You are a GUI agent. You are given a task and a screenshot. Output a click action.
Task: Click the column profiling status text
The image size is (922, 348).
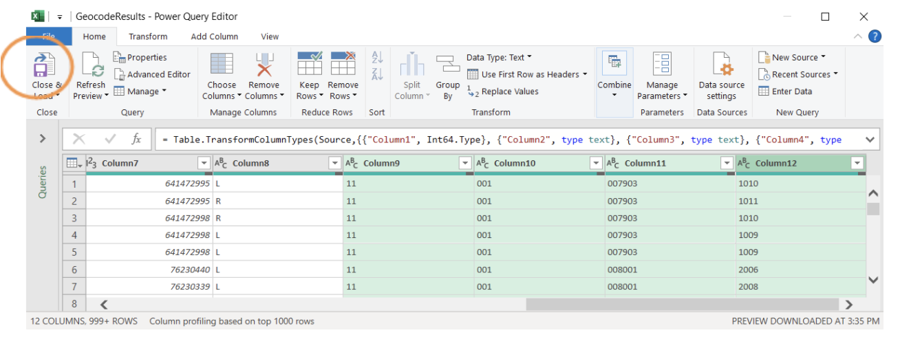pos(232,321)
